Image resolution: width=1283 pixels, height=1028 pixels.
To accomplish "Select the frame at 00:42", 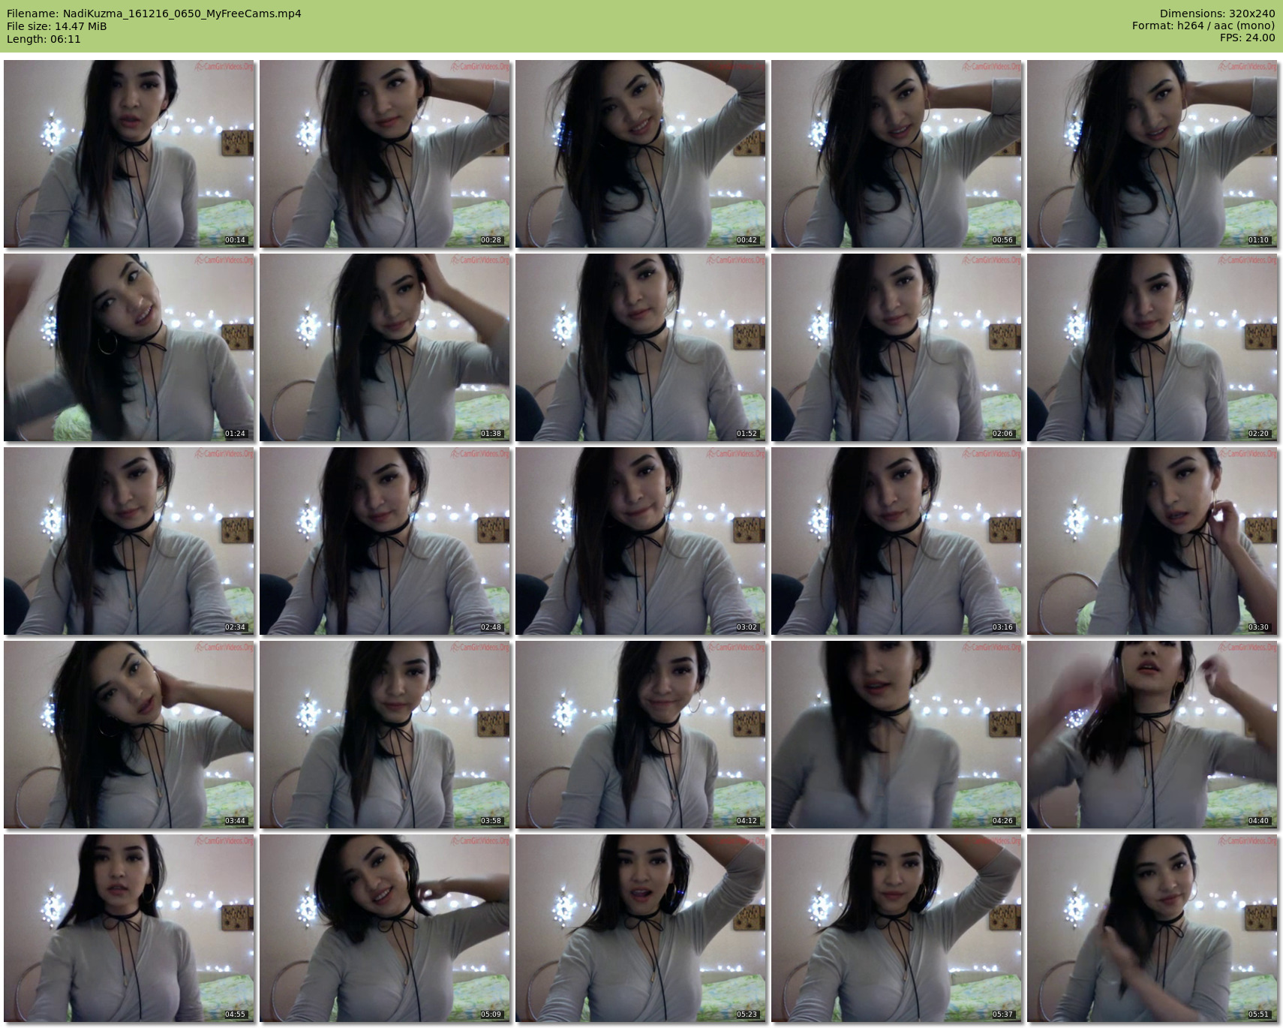I will tap(640, 154).
